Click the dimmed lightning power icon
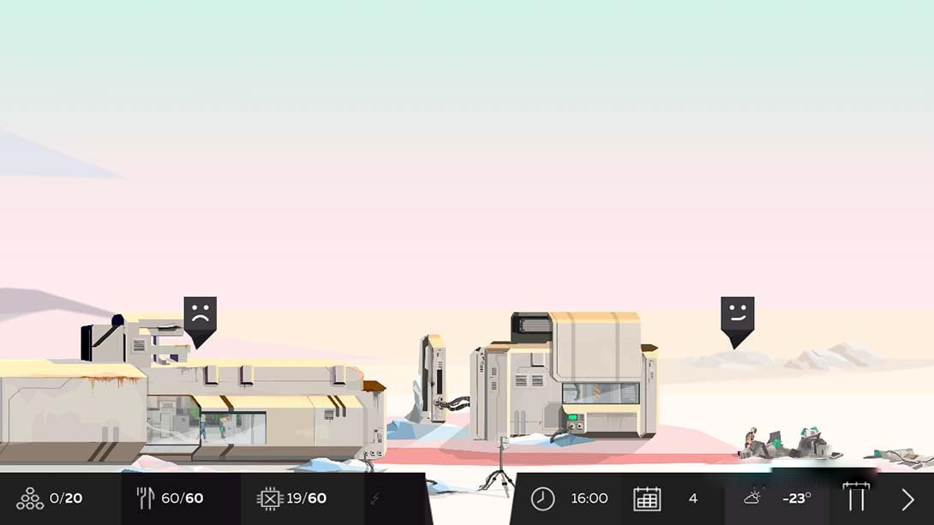 click(374, 498)
